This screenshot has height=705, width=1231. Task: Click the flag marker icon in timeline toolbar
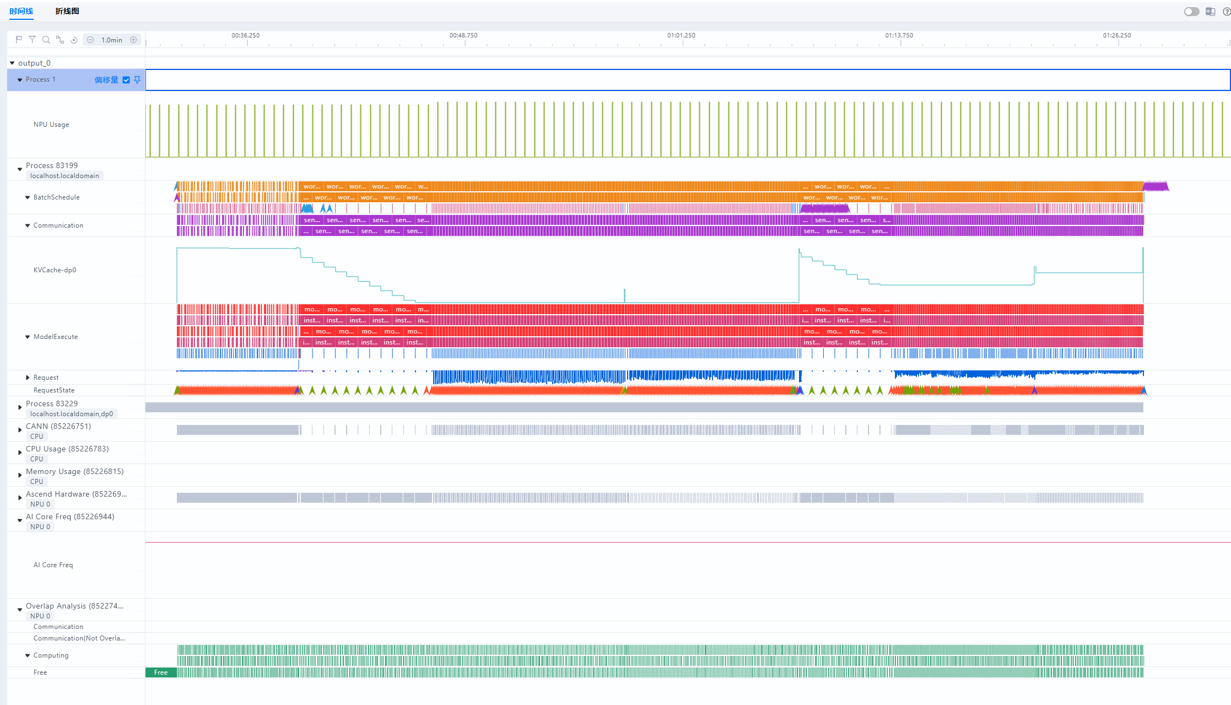point(18,40)
